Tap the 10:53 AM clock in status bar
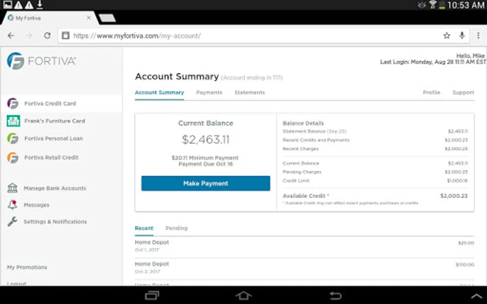The image size is (487, 304). click(466, 5)
